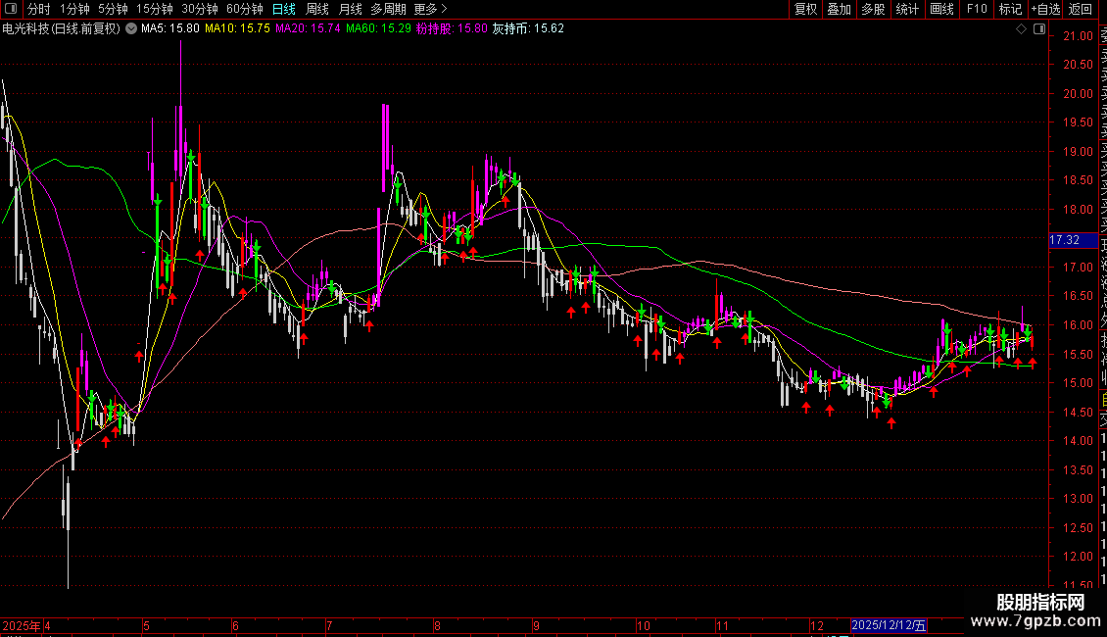Click the 21.00 price axis label

coord(1078,36)
